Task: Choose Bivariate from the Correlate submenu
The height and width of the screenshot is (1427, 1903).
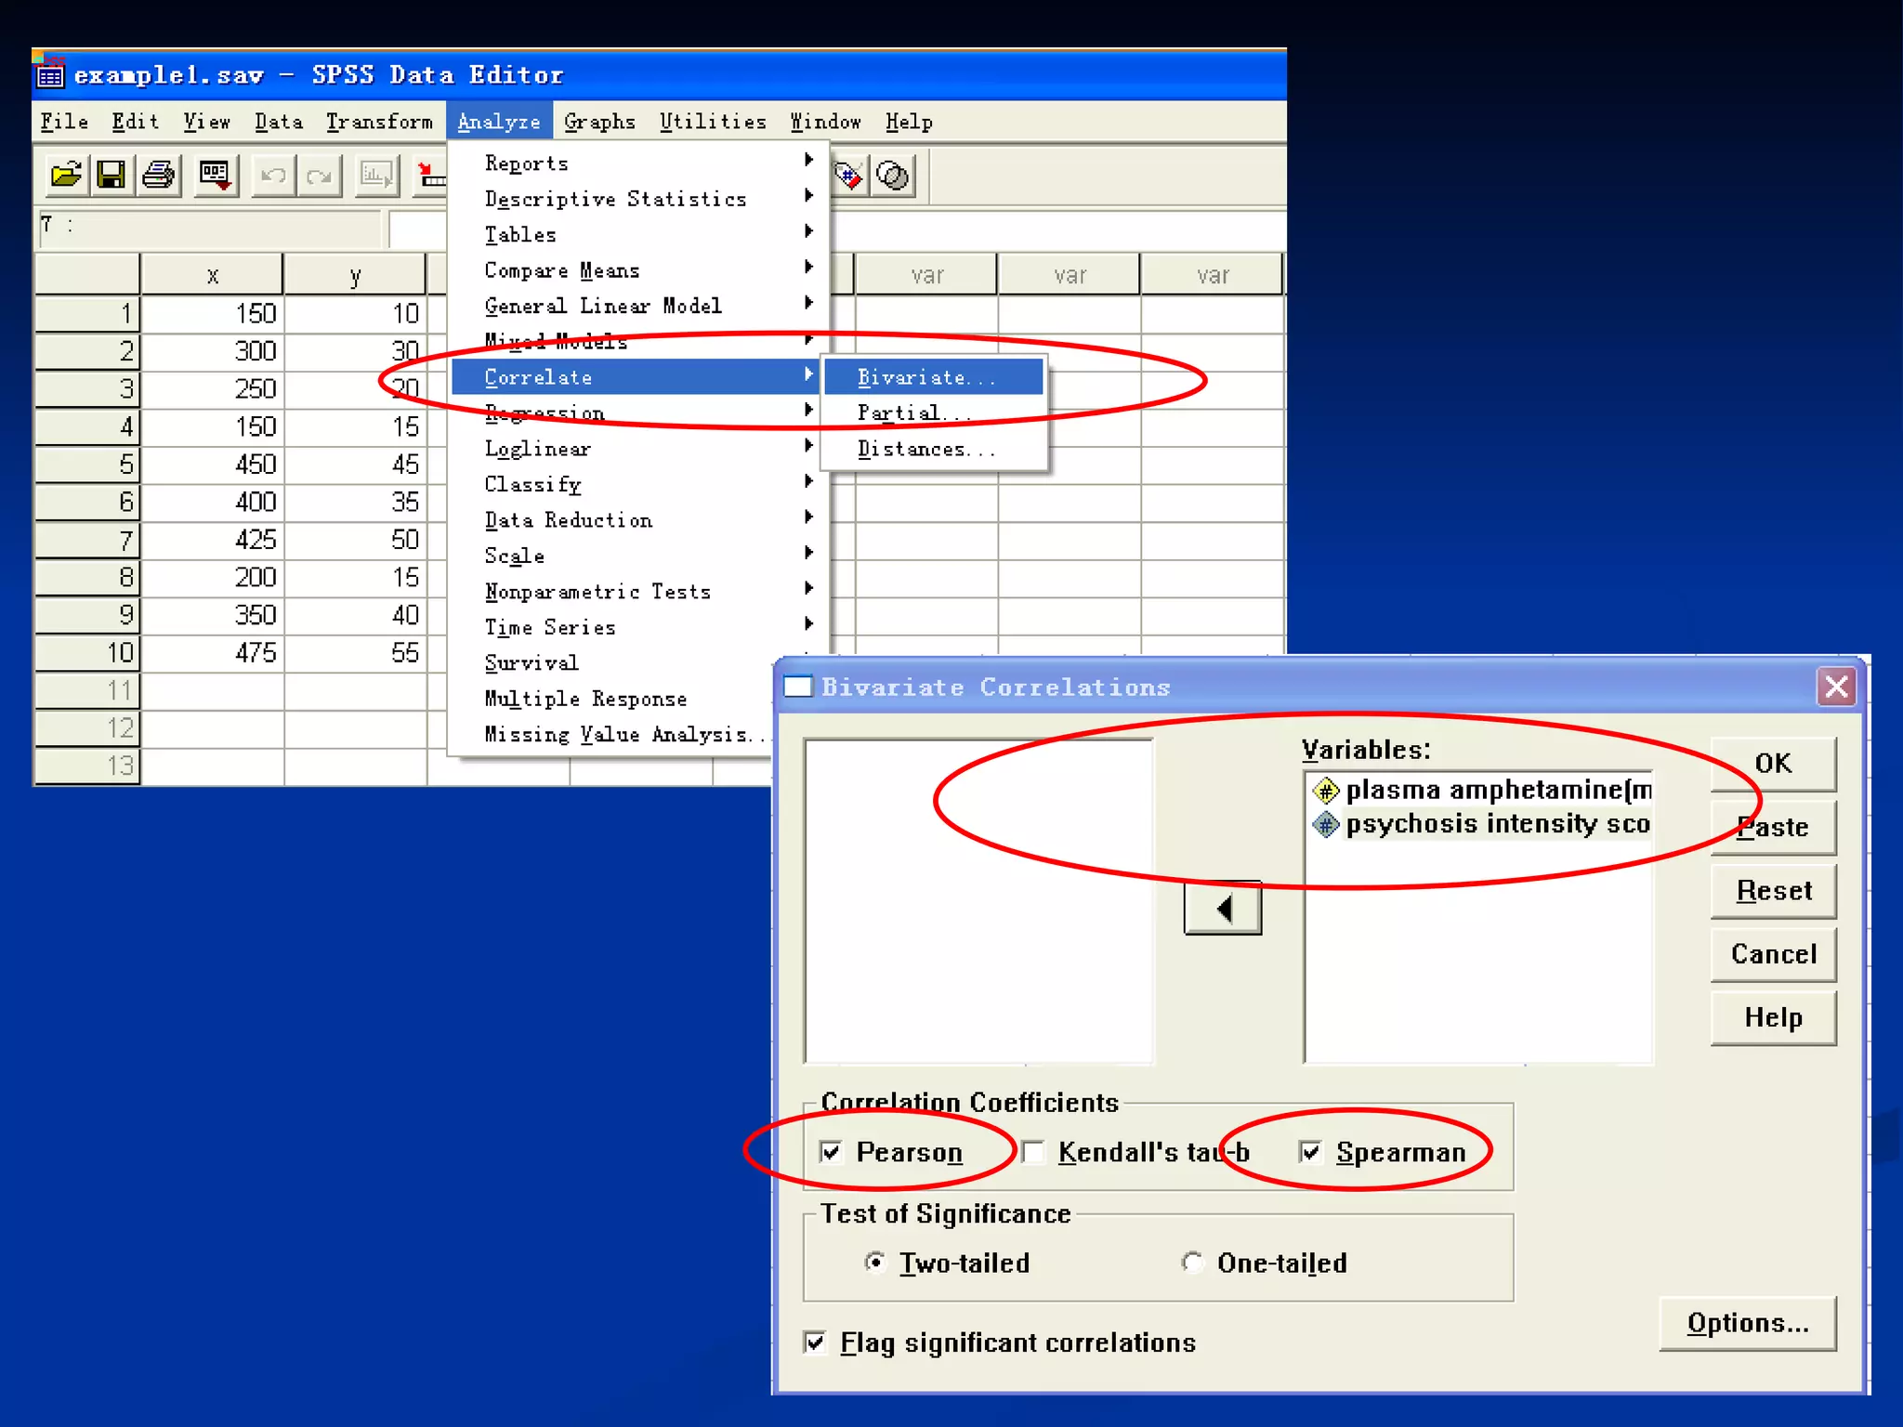Action: pos(926,377)
